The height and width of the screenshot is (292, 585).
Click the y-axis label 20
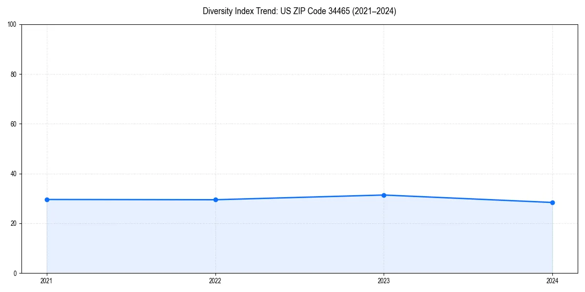point(14,223)
